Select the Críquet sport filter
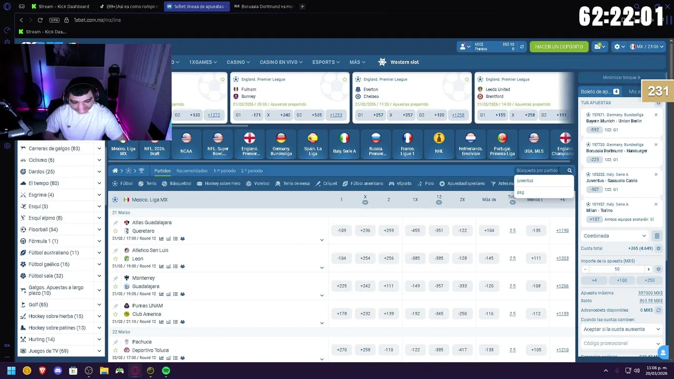 (326, 184)
